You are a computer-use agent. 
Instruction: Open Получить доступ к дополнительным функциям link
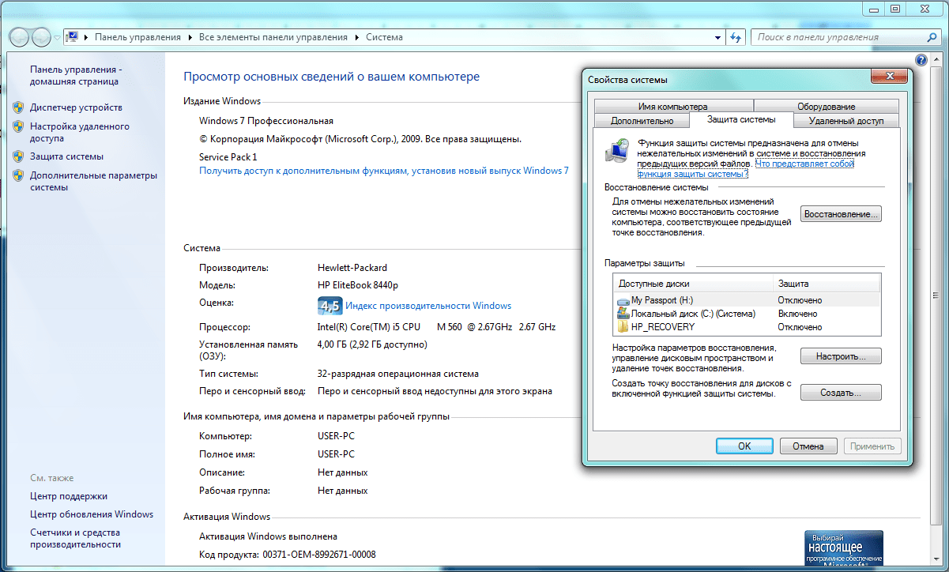(x=384, y=171)
